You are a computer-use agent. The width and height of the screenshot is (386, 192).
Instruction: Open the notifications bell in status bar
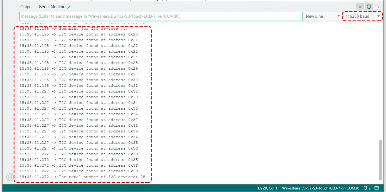click(x=367, y=188)
